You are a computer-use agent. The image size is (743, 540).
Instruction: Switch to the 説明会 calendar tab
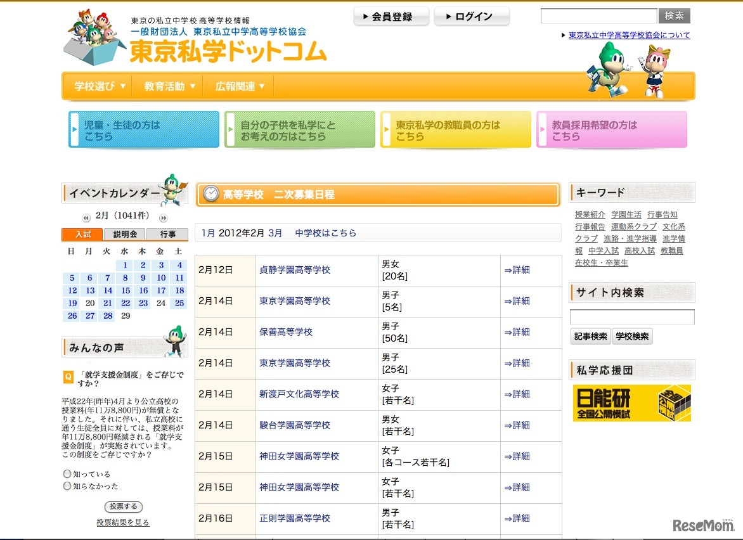tap(124, 234)
